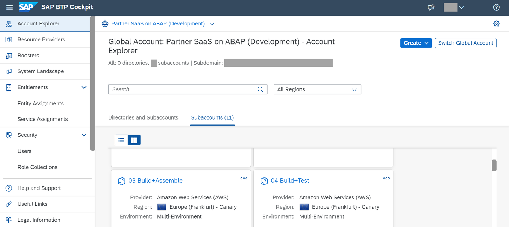Open actions menu for 04 Build+Test
The height and width of the screenshot is (227, 509).
tap(386, 178)
